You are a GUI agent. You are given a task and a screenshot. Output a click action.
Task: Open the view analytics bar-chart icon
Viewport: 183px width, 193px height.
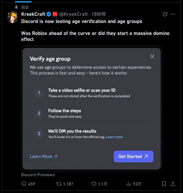pyautogui.click(x=129, y=184)
